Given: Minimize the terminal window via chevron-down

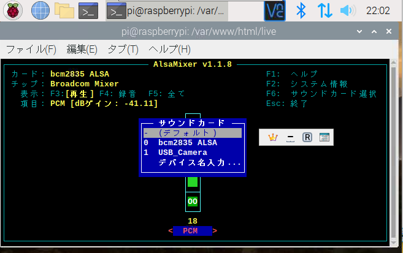Looking at the screenshot, I should point(359,32).
